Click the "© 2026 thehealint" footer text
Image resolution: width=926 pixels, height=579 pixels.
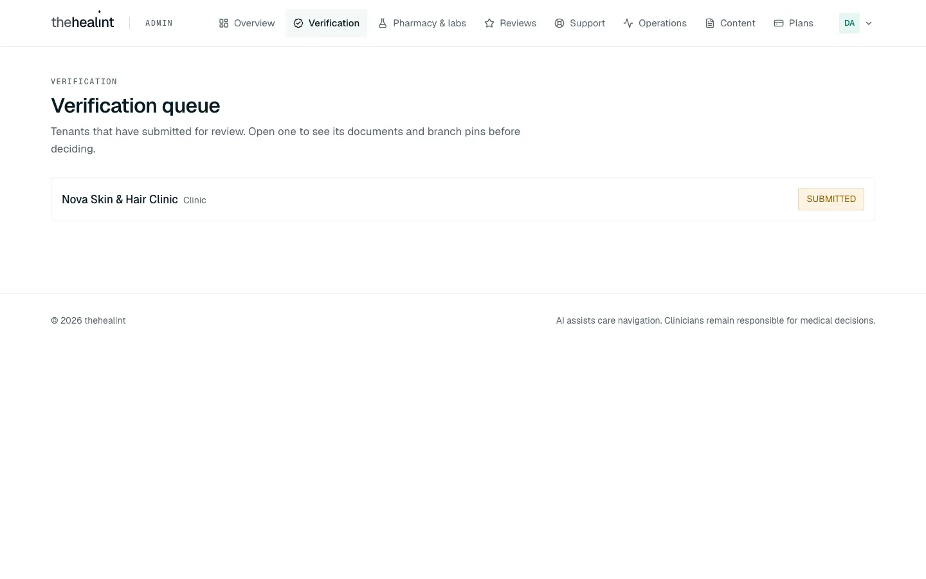pos(88,320)
